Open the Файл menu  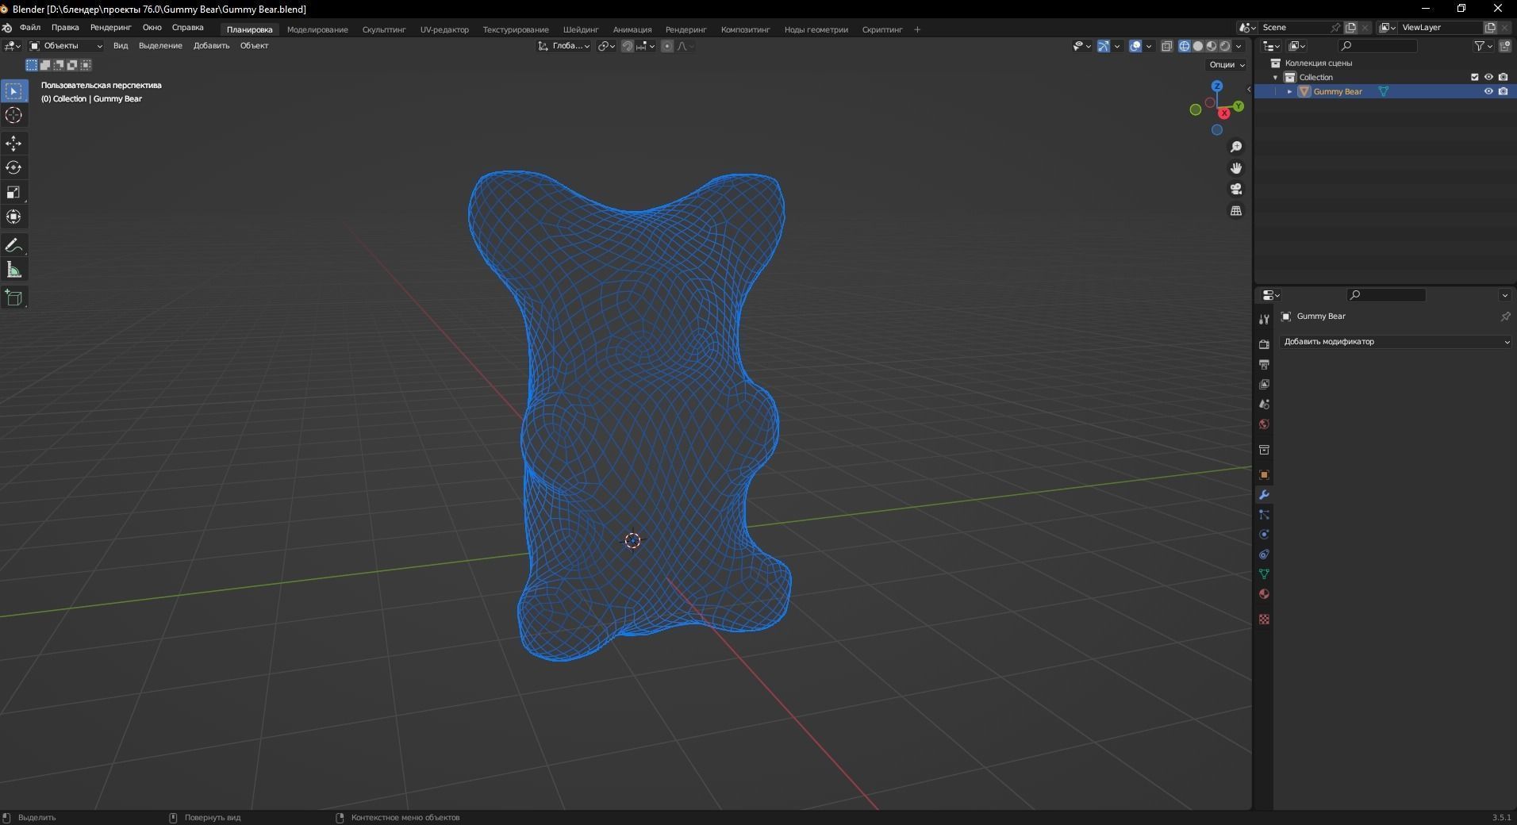coord(30,27)
